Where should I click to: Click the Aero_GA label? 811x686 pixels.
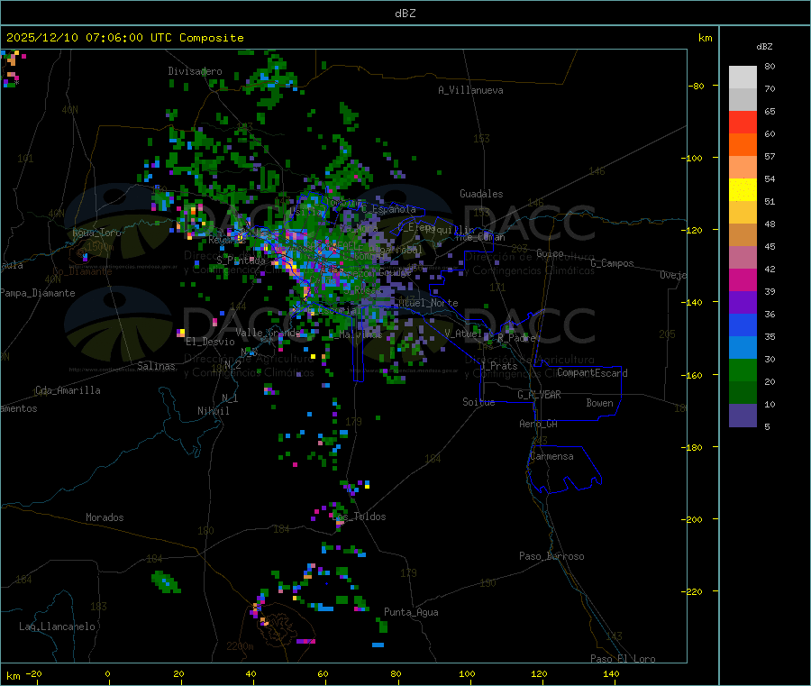point(539,424)
